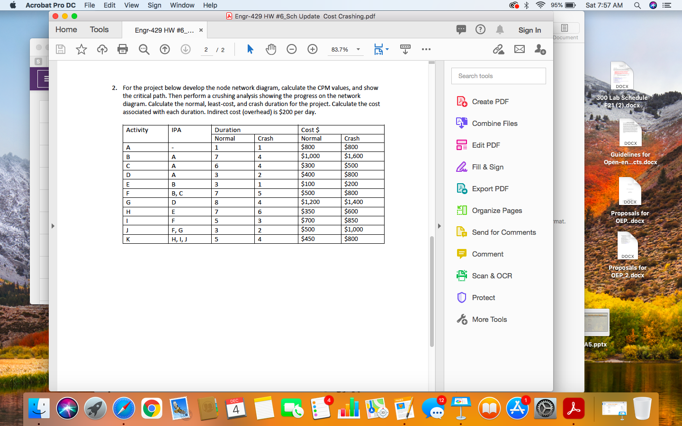
Task: Open the Create PDF tool
Action: 490,101
